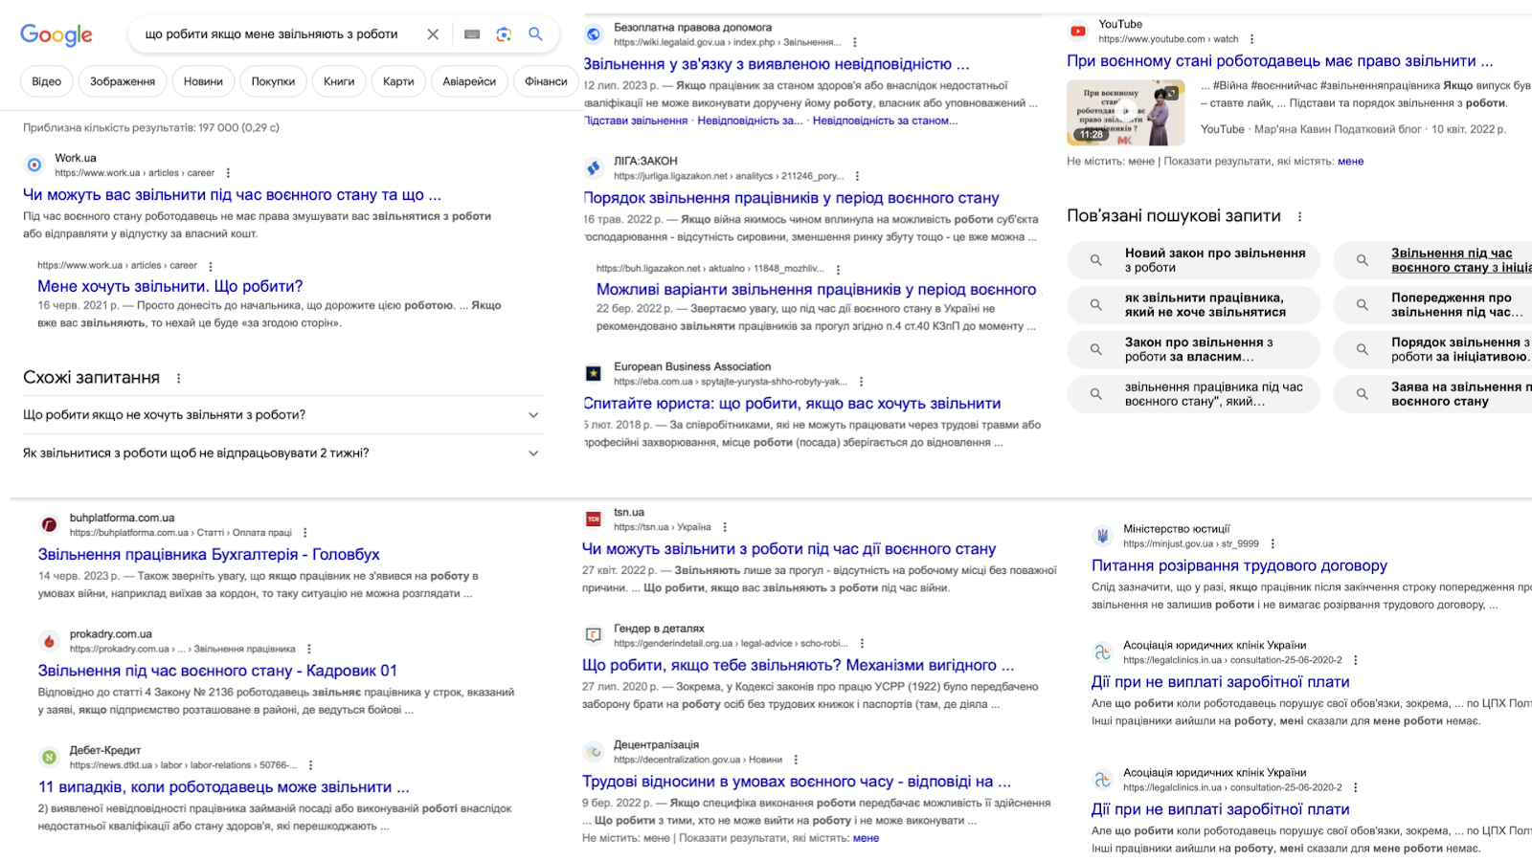Open options for buh.ligazakon.net sub-result
The height and width of the screenshot is (861, 1532).
pos(838,270)
